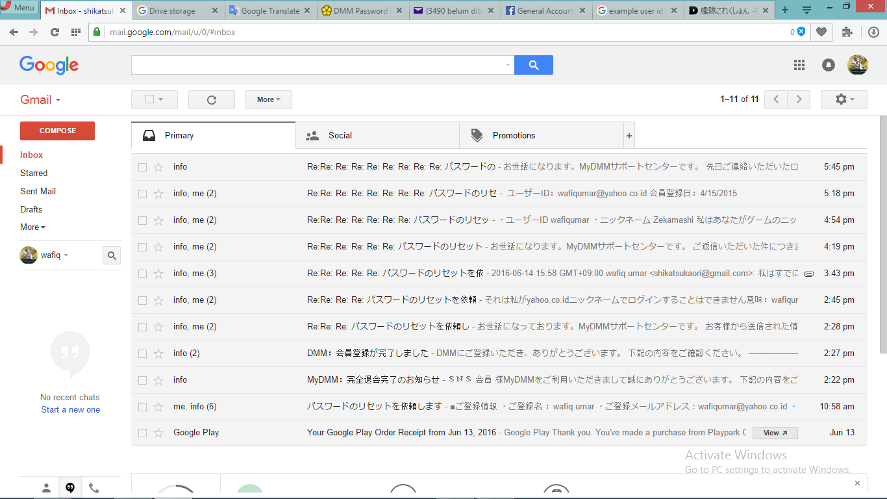This screenshot has height=499, width=887.
Task: Switch to the Google Translate browser tab
Action: pyautogui.click(x=271, y=11)
